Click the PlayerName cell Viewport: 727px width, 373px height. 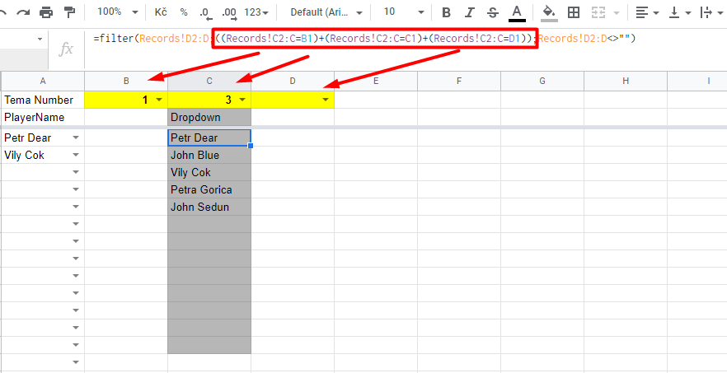coord(43,117)
